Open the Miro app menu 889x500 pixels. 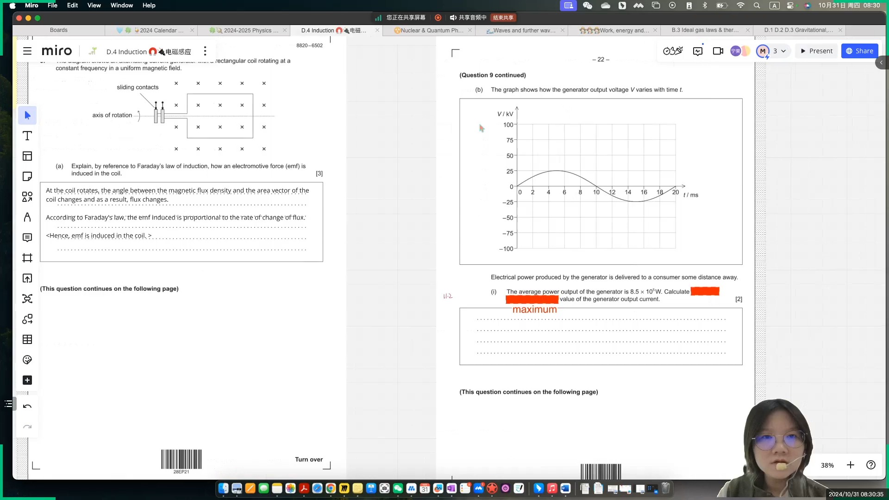pyautogui.click(x=31, y=5)
